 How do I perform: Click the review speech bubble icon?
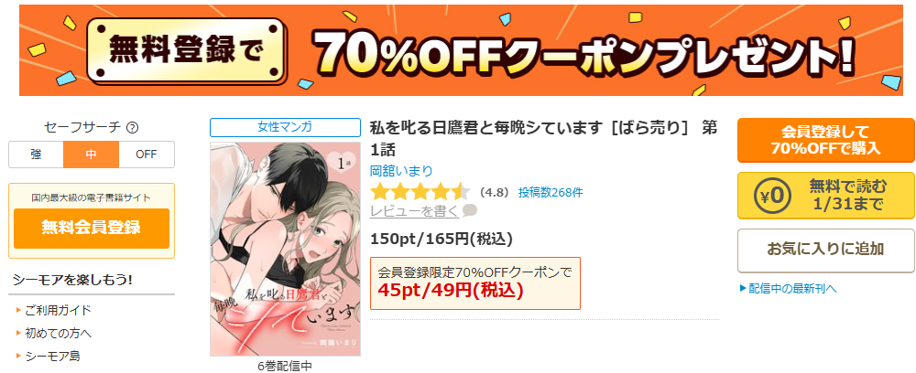[470, 210]
